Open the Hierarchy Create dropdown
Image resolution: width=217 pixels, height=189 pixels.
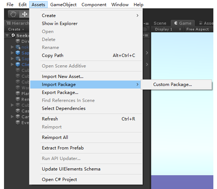pyautogui.click(x=16, y=29)
